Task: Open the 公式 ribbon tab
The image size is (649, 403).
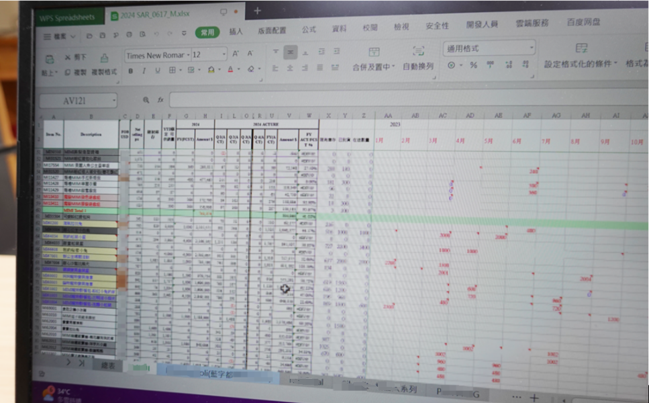Action: pyautogui.click(x=309, y=30)
